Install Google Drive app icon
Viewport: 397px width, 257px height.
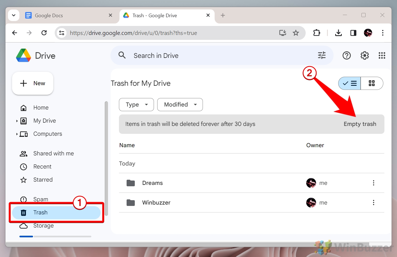(283, 33)
